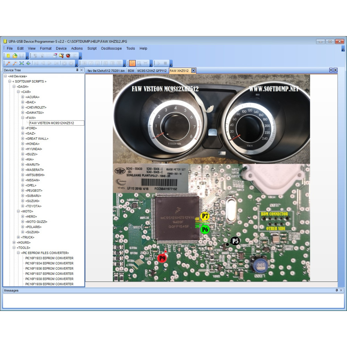Open the Actions menu

point(77,48)
